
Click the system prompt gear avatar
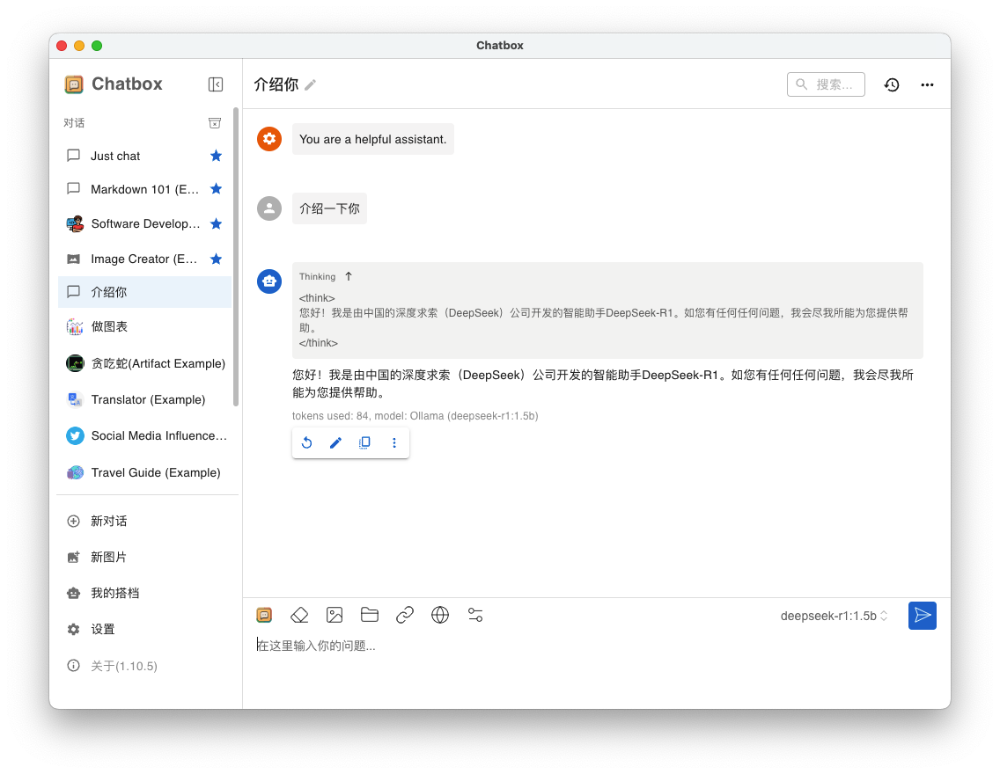(269, 139)
